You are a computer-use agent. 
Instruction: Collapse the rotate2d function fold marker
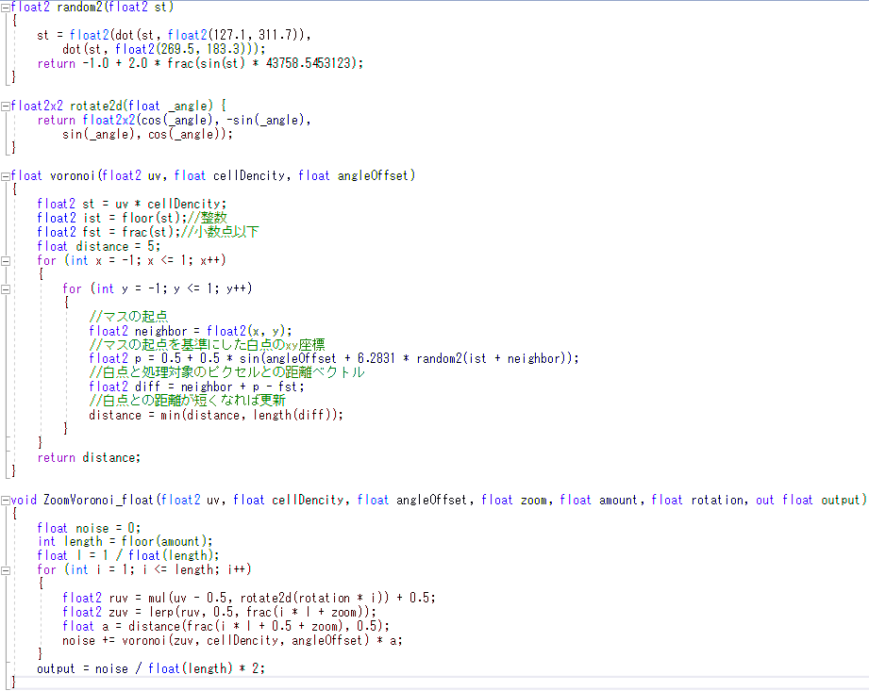tap(6, 107)
